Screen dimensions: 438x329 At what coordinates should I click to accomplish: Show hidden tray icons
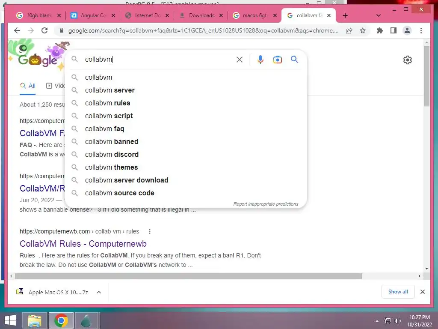pyautogui.click(x=377, y=321)
